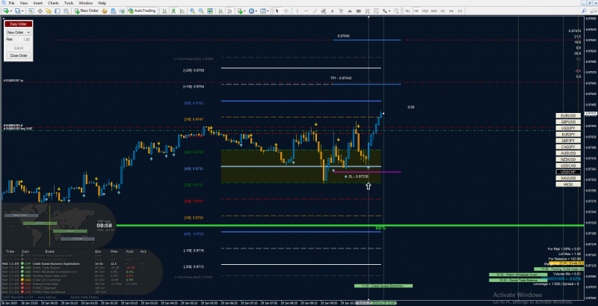Open the Tools menu
This screenshot has height=306, width=598.
point(69,3)
